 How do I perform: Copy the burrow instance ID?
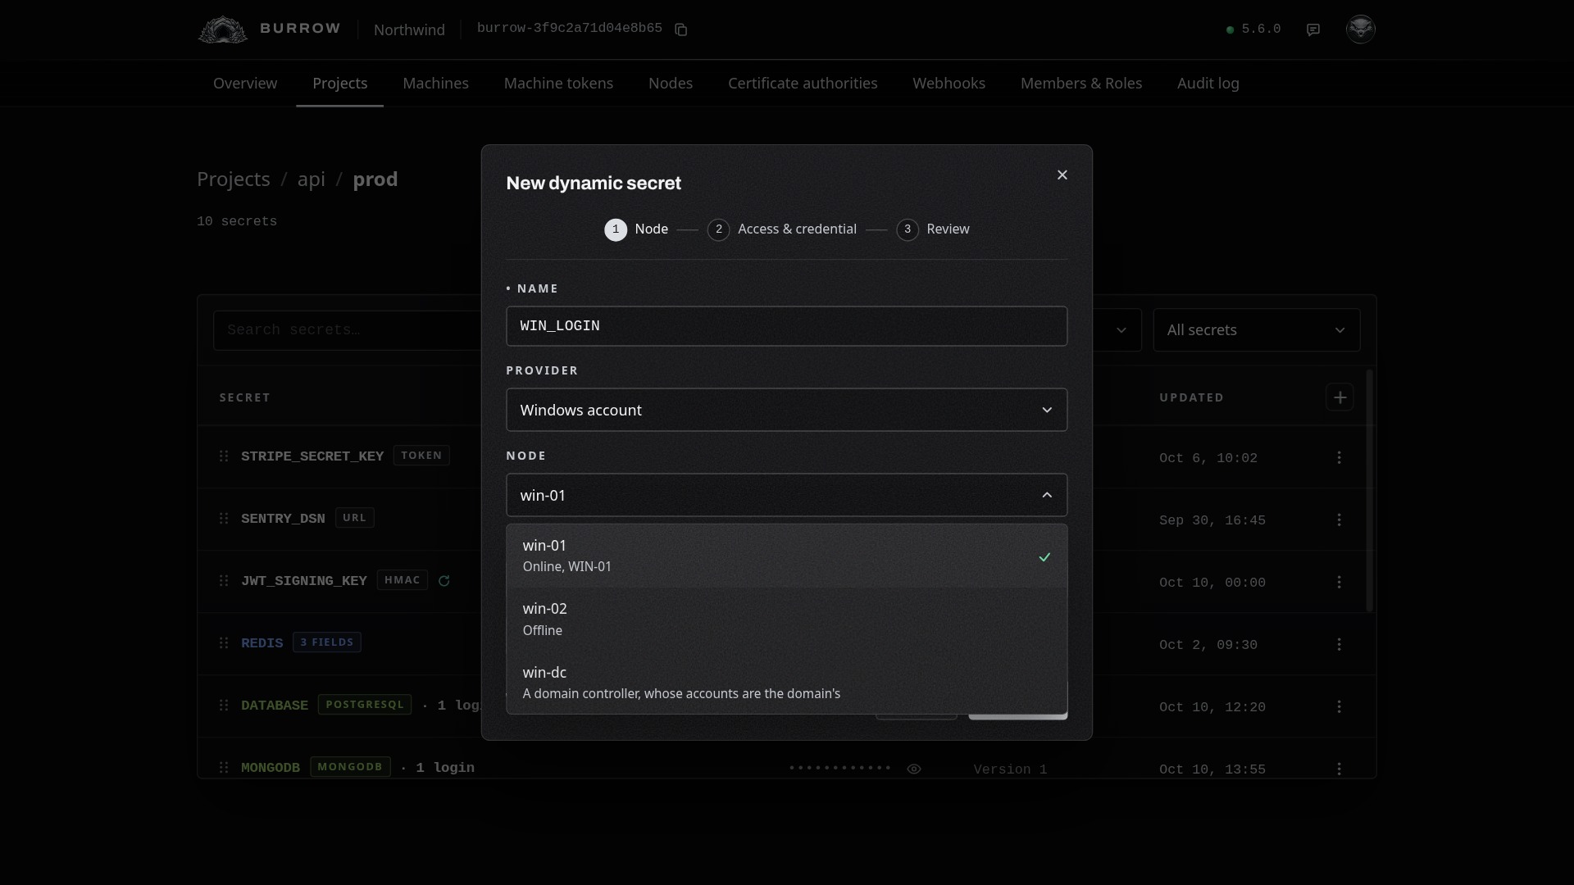680,29
